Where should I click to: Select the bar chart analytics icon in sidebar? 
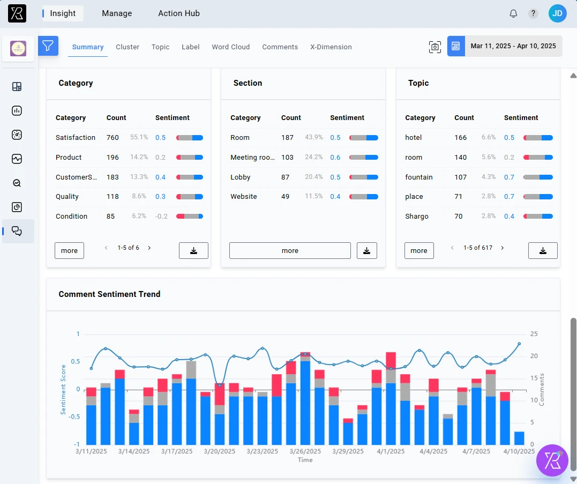[17, 110]
